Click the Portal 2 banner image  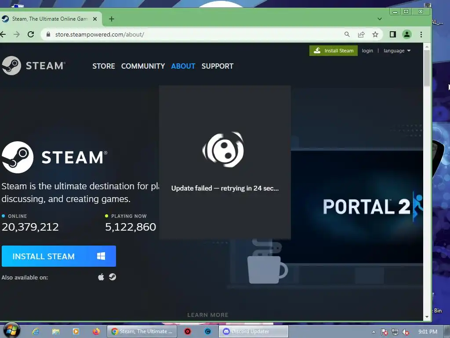[357, 206]
